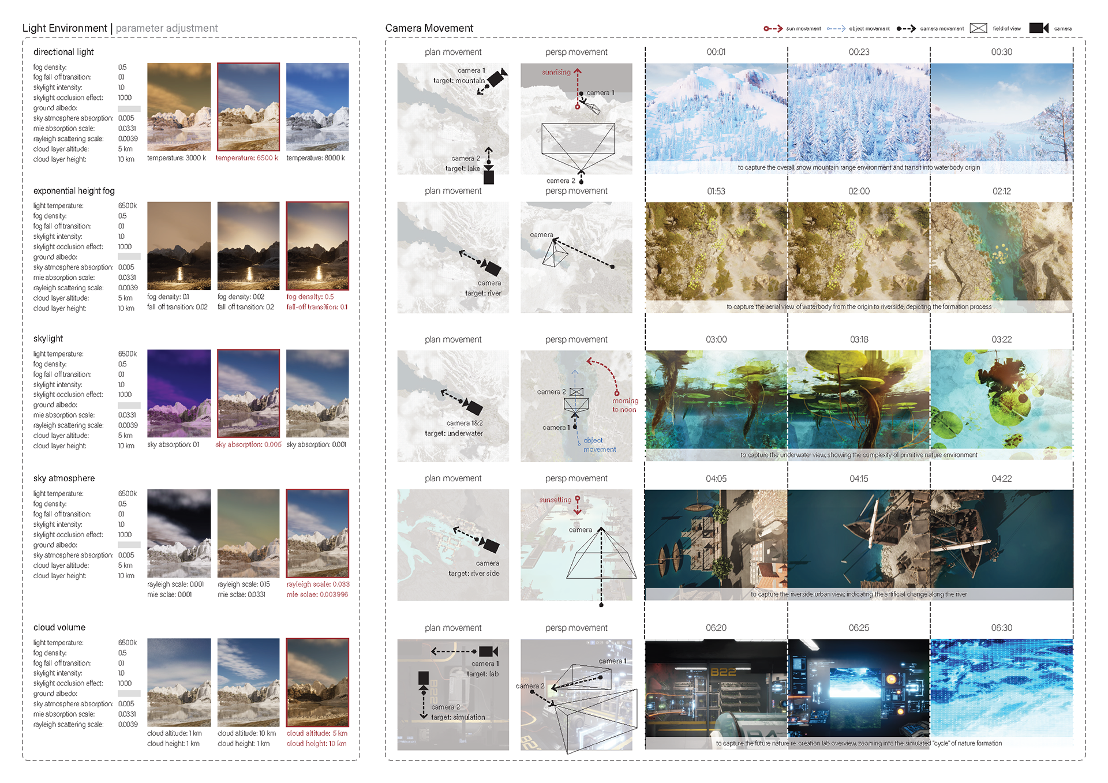Select the rayleigh scale 0.001 thumbnail
The width and height of the screenshot is (1108, 783).
(179, 533)
